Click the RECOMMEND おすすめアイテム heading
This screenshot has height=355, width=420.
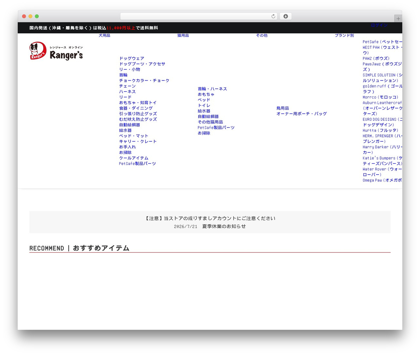79,248
